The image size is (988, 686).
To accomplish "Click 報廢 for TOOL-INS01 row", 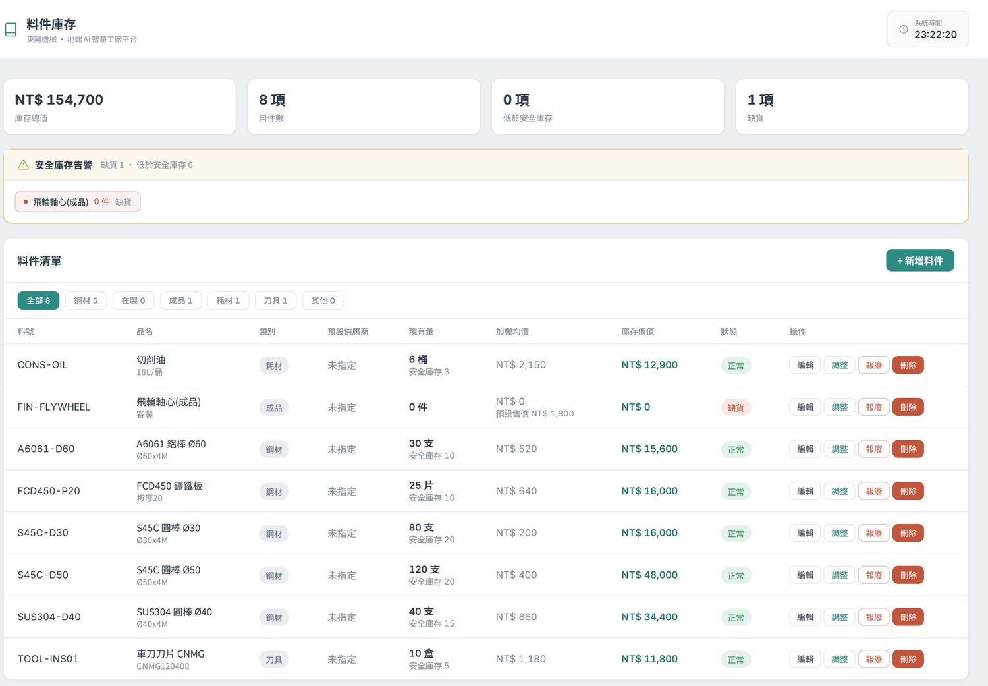I will (x=873, y=659).
